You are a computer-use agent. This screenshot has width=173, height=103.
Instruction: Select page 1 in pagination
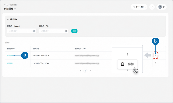[x=85, y=71]
